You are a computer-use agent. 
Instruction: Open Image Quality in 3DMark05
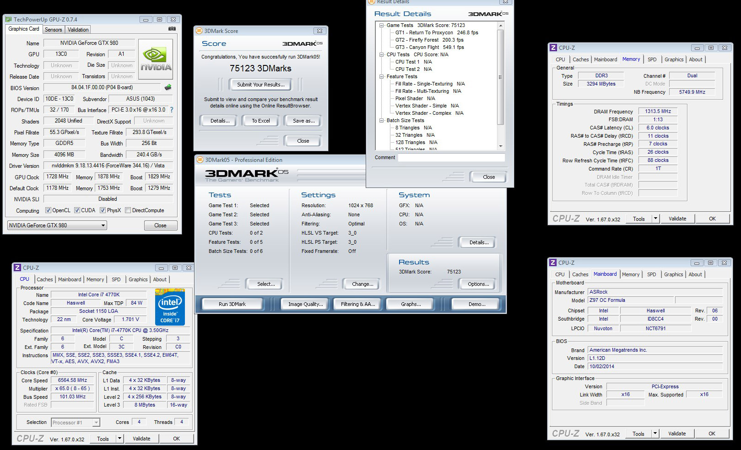coord(305,304)
